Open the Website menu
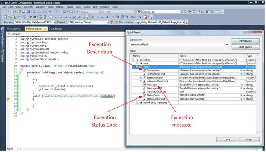266x152 pixels. coord(40,7)
